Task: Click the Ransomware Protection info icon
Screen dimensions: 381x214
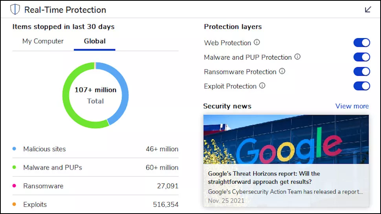Action: tap(282, 71)
